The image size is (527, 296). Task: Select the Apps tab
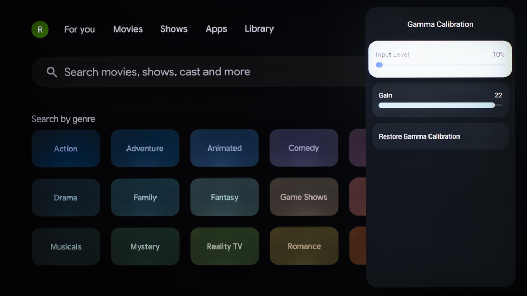[216, 29]
